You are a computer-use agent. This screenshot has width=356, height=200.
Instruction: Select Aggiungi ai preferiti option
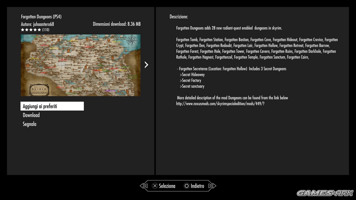52,106
